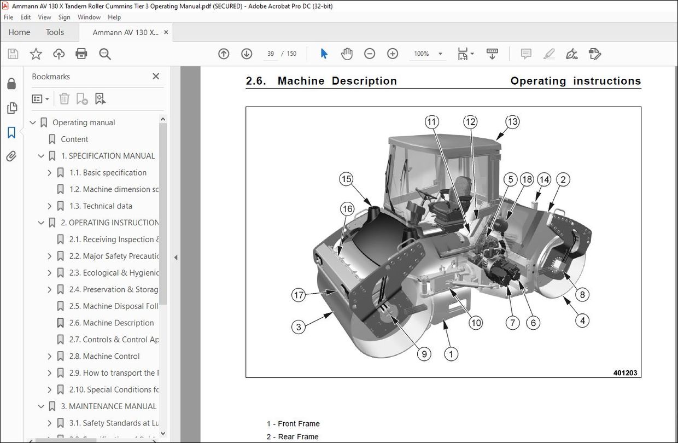
Task: Open the Attachments paperclip panel
Action: click(11, 156)
